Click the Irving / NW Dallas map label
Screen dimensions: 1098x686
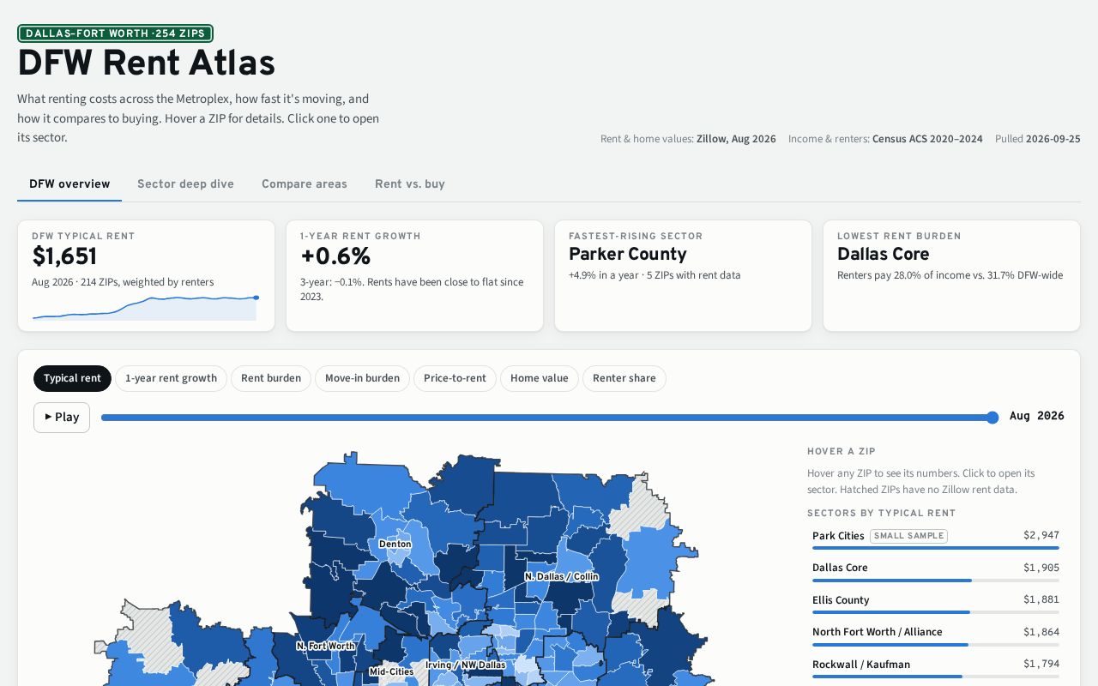pos(466,665)
